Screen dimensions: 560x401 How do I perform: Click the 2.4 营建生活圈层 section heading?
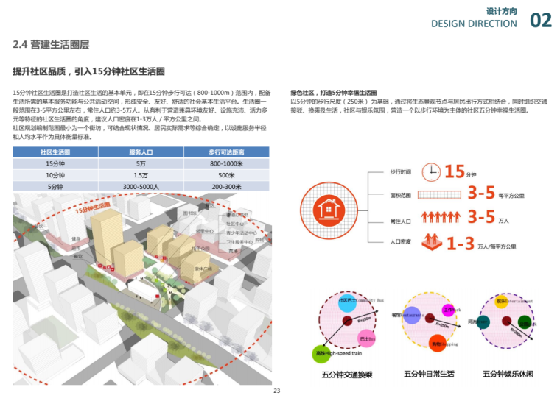pos(51,45)
